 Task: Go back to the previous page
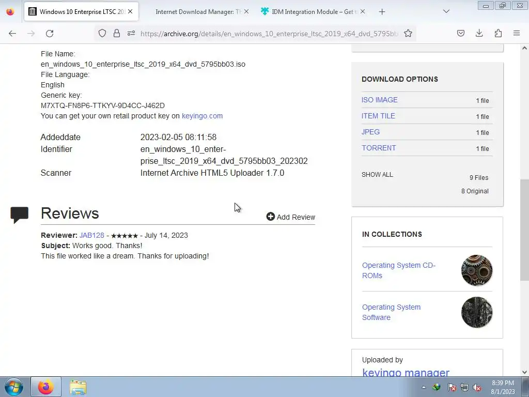point(12,34)
